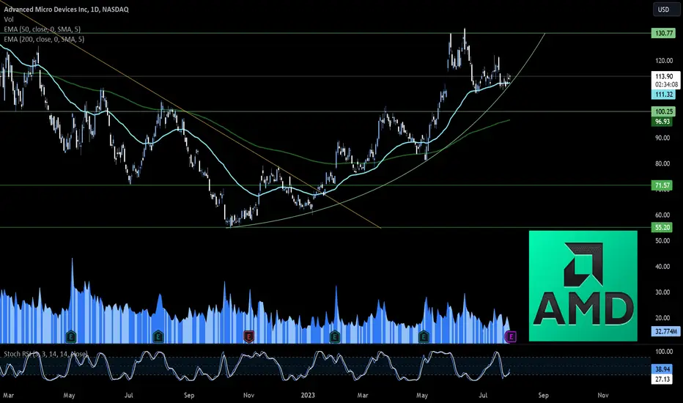Select the Vol indicator legend

(x=9, y=19)
